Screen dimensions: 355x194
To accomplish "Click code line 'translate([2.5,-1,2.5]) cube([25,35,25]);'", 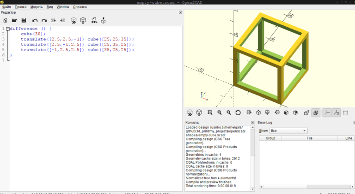I will (x=78, y=44).
